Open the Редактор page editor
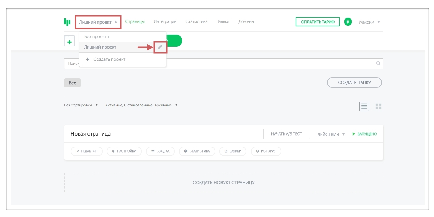 point(87,151)
